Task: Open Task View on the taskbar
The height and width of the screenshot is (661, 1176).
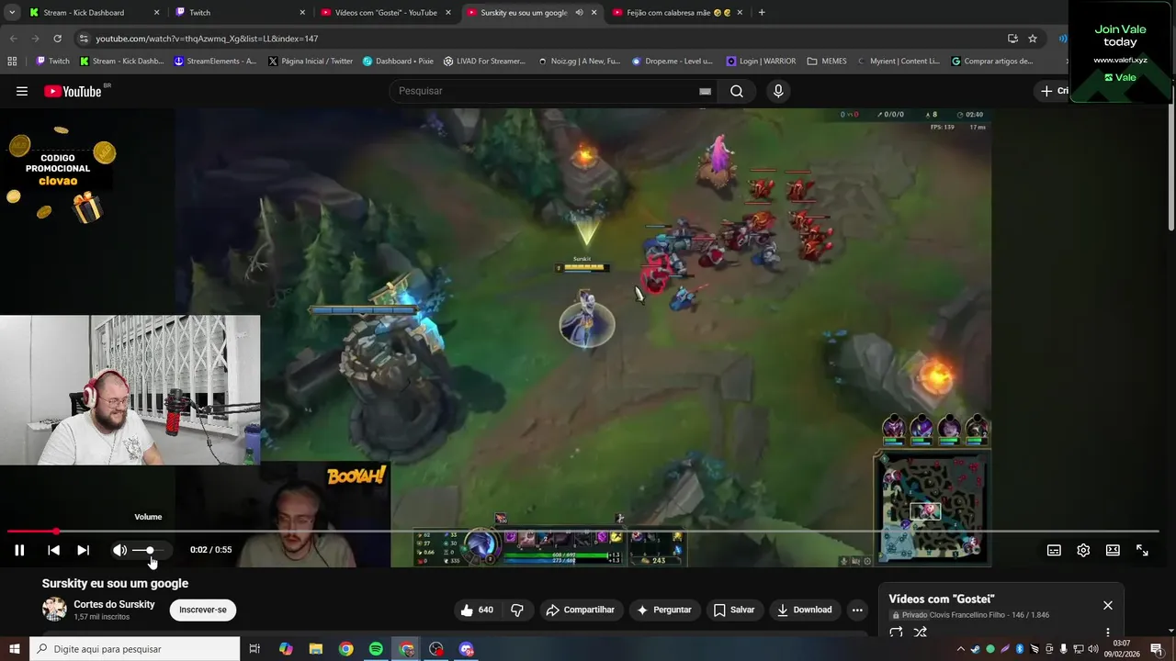Action: 255,649
